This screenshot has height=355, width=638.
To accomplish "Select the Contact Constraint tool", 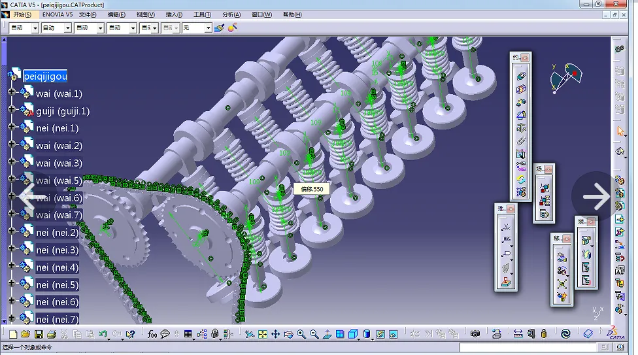I will (521, 89).
